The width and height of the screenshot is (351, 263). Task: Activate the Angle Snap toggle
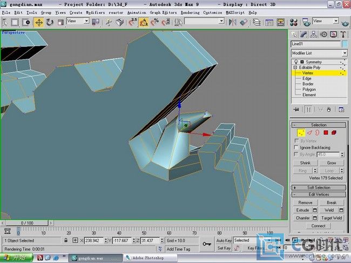tap(144, 22)
